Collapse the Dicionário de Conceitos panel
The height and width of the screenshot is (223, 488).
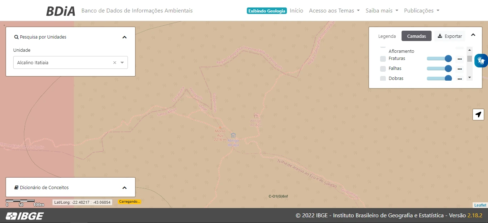124,188
